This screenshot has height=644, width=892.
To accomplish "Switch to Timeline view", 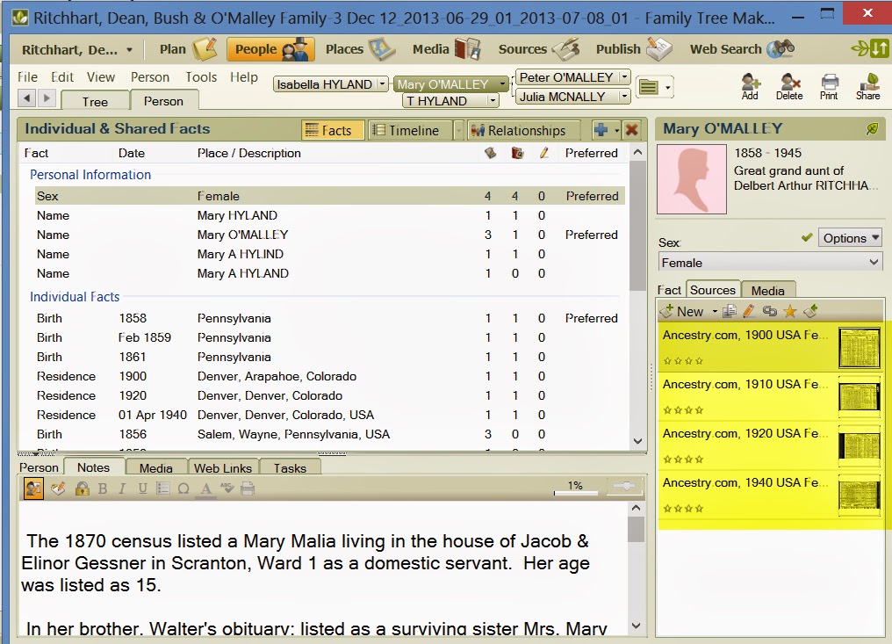I will pos(410,130).
